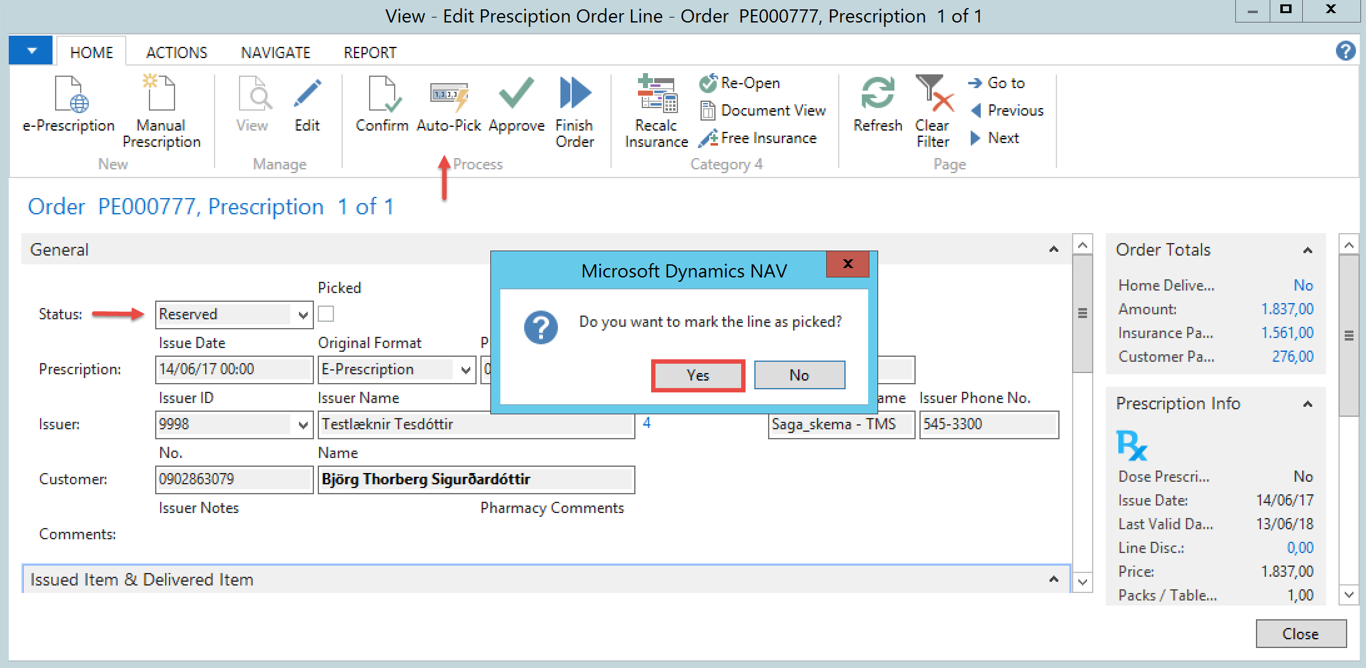The height and width of the screenshot is (668, 1366).
Task: Click the blue number 4 link
Action: point(647,423)
